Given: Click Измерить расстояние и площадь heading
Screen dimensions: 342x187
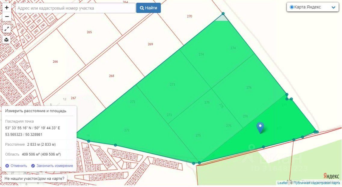Looking at the screenshot, I should click(36, 111).
